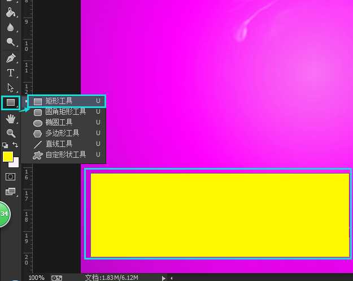Select the Horizontal Type tool

(x=10, y=73)
